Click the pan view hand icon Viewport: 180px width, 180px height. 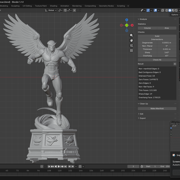coord(132,40)
